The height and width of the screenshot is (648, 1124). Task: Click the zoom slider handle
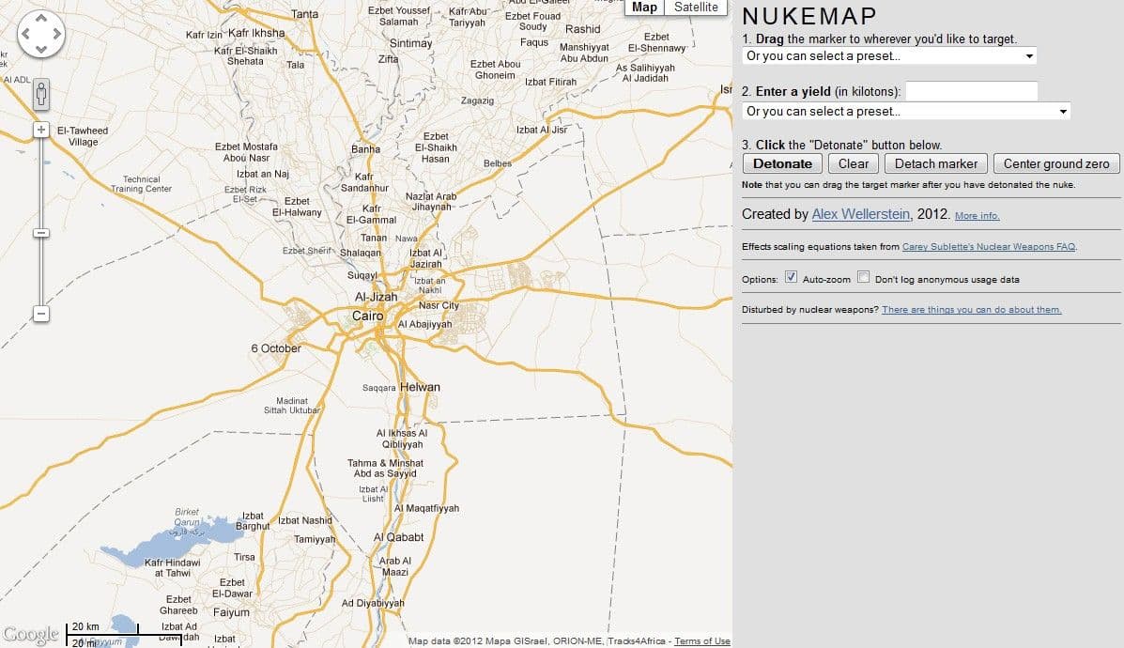(x=41, y=233)
